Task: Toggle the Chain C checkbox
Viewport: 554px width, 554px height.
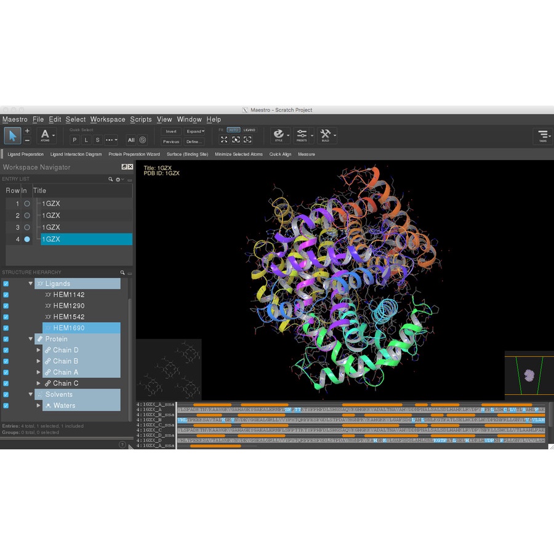Action: click(x=6, y=383)
